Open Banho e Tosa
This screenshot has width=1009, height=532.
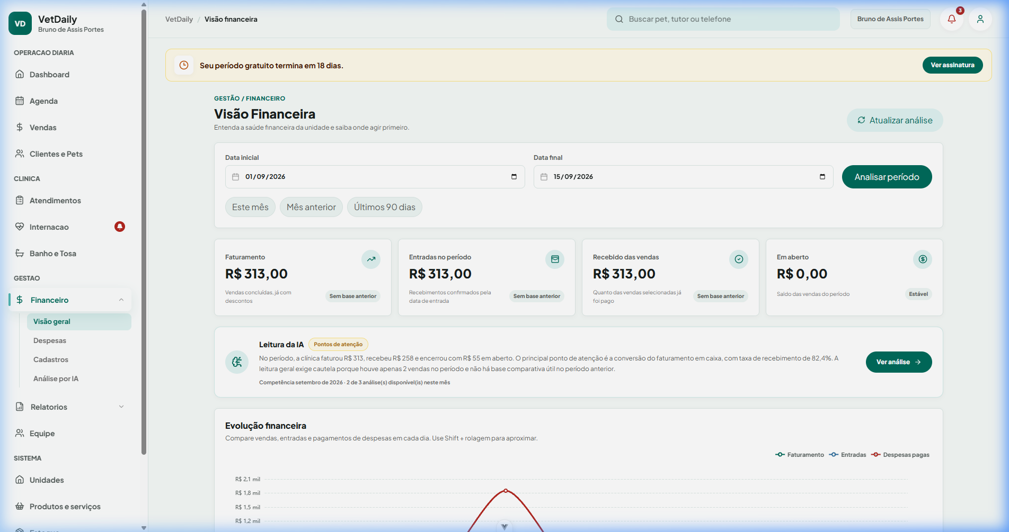point(70,254)
